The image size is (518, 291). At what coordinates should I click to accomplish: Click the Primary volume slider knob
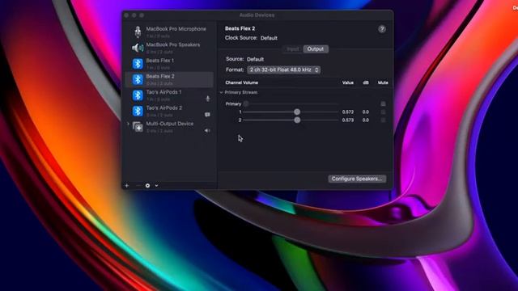(246, 104)
